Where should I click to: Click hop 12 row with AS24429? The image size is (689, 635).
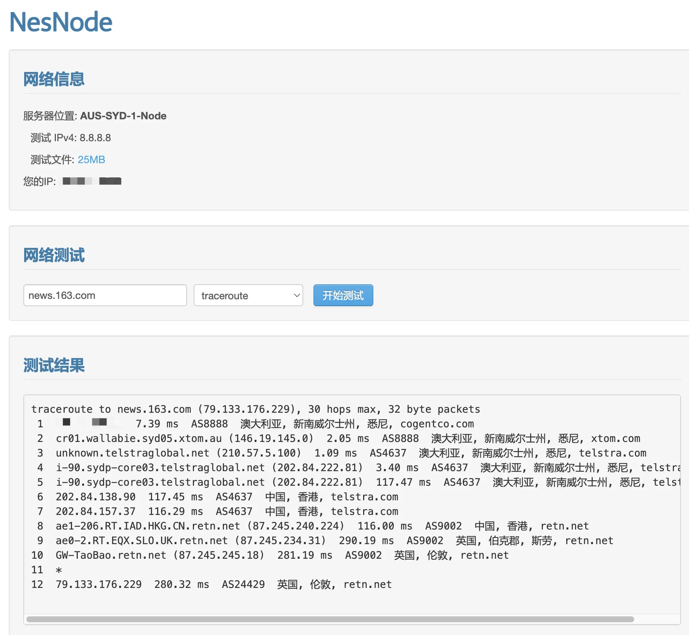[x=212, y=584]
